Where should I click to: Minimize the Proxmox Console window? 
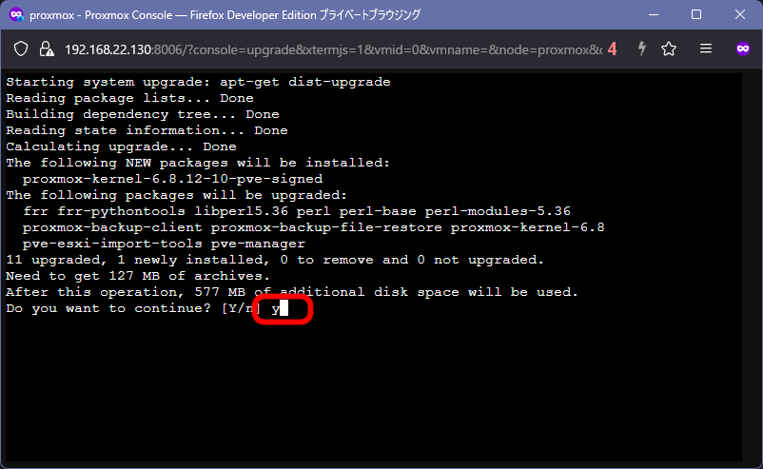(x=654, y=14)
